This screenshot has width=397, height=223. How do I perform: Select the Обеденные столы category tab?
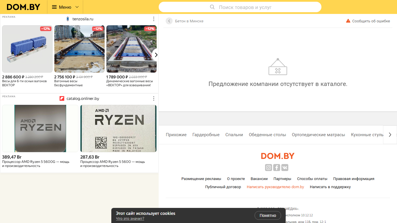(267, 135)
